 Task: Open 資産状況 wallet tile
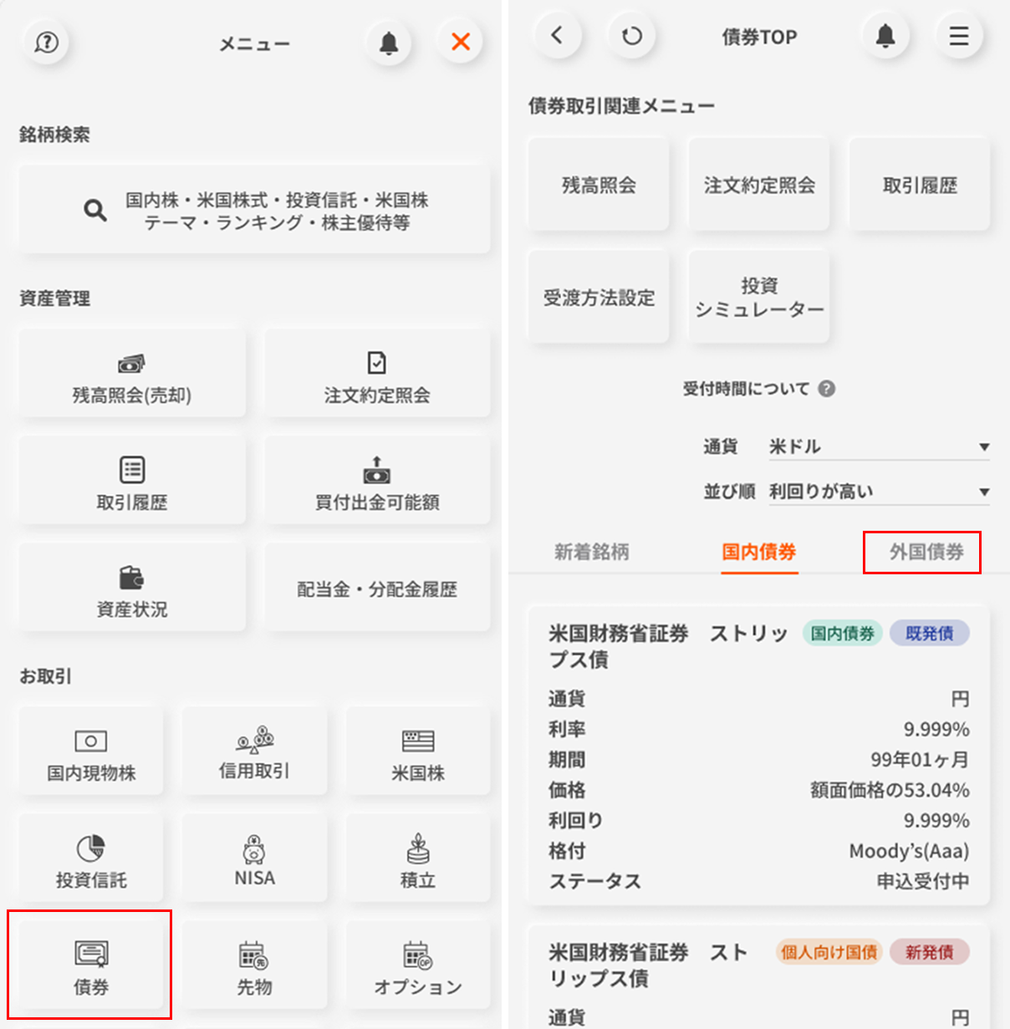pyautogui.click(x=132, y=588)
